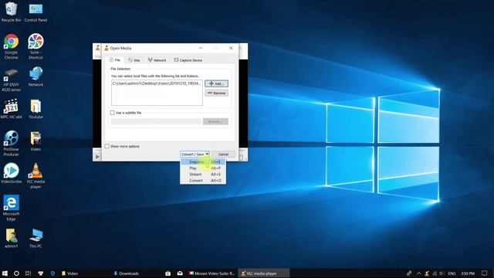Open the clock showing 3:50 PM
The height and width of the screenshot is (278, 494).
click(x=468, y=273)
